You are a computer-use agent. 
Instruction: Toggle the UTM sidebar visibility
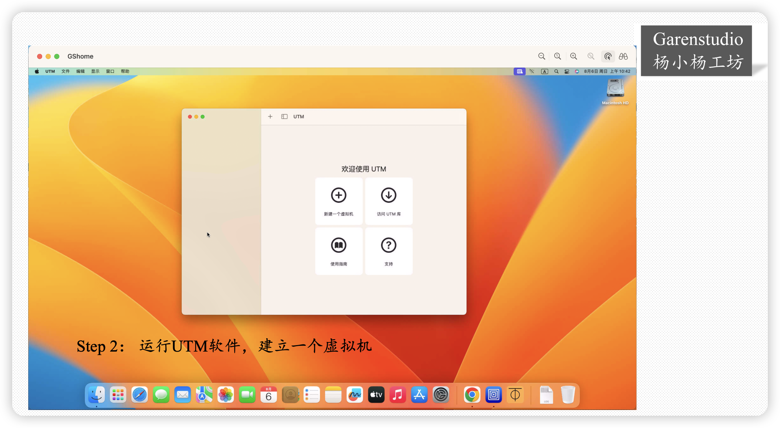tap(284, 117)
